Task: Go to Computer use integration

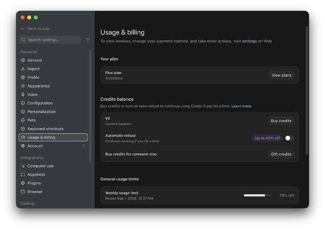Action: point(53,166)
